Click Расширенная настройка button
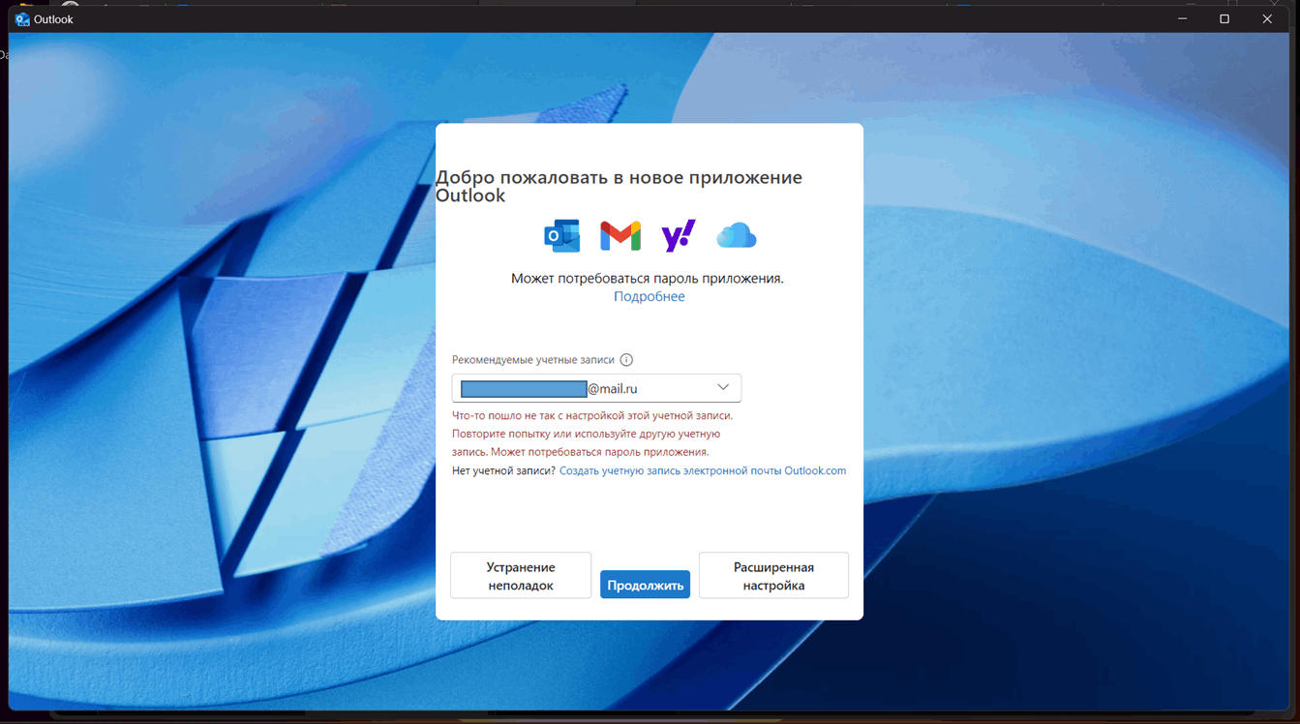This screenshot has height=724, width=1300. (x=773, y=576)
